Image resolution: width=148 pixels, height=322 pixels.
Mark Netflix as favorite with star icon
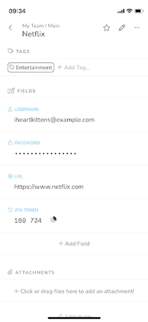[106, 28]
